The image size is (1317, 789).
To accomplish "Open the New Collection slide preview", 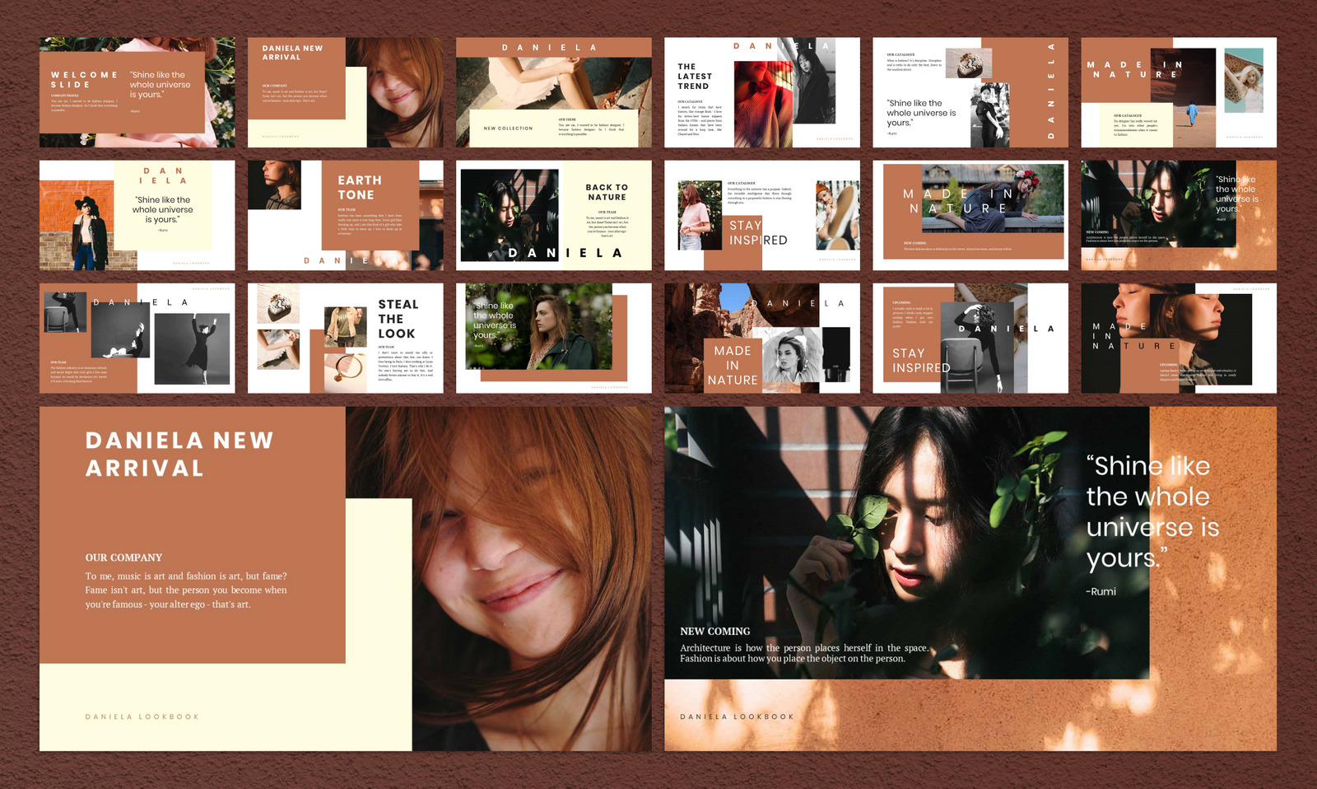I will point(552,91).
